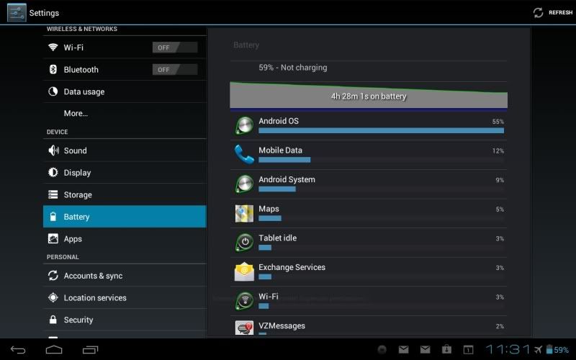The image size is (576, 360).
Task: Tap the Sound speaker icon
Action: (53, 150)
